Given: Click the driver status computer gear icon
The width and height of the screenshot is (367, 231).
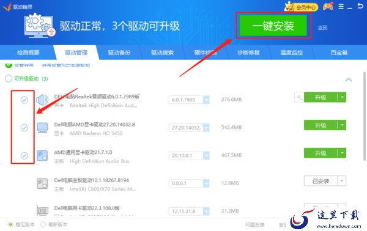Looking at the screenshot, I should [40, 25].
